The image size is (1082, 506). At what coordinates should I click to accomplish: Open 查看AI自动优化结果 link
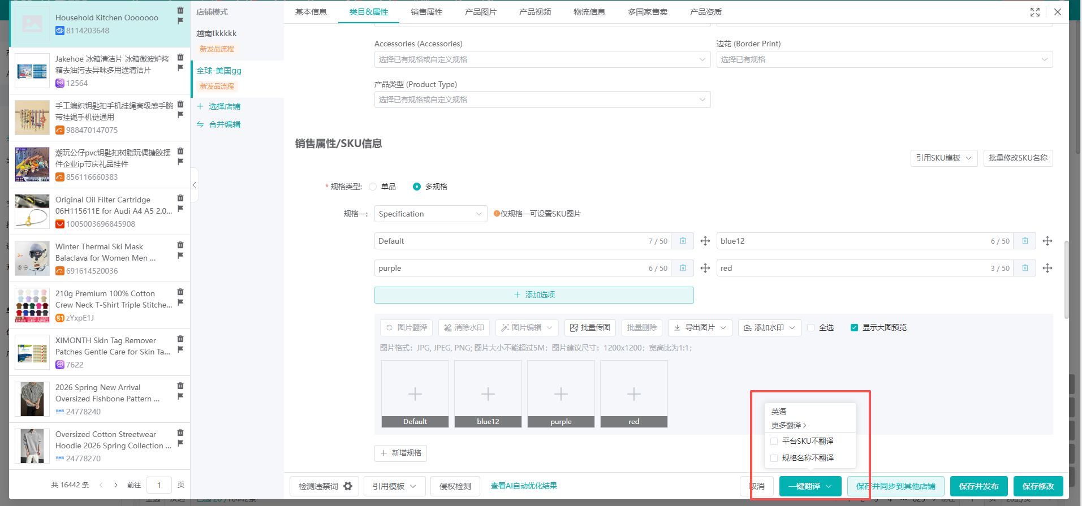pos(524,486)
